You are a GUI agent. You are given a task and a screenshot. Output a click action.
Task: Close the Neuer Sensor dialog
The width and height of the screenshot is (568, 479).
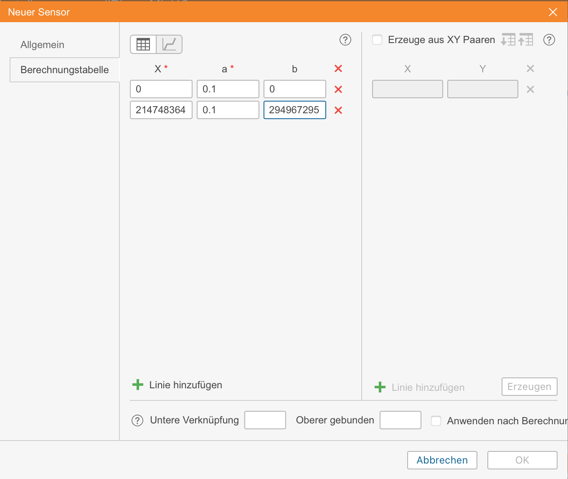553,12
